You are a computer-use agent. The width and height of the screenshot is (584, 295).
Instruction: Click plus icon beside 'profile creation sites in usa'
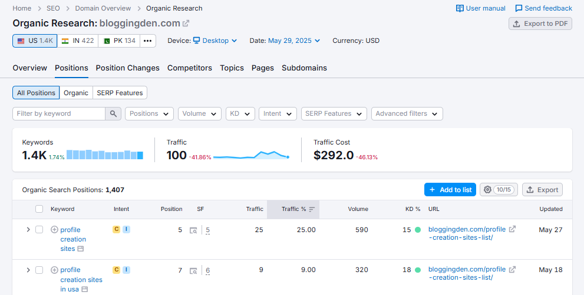tap(54, 270)
